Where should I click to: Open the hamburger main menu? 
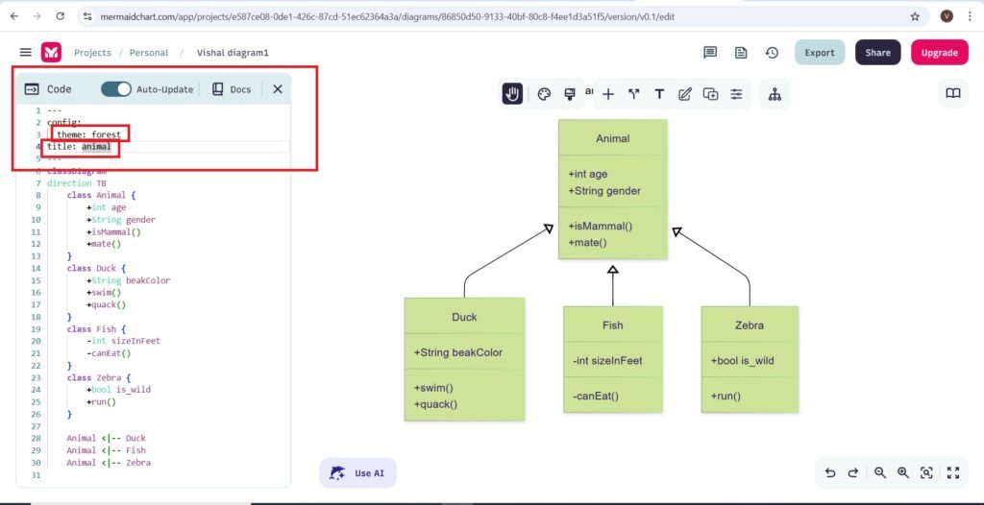coord(26,53)
